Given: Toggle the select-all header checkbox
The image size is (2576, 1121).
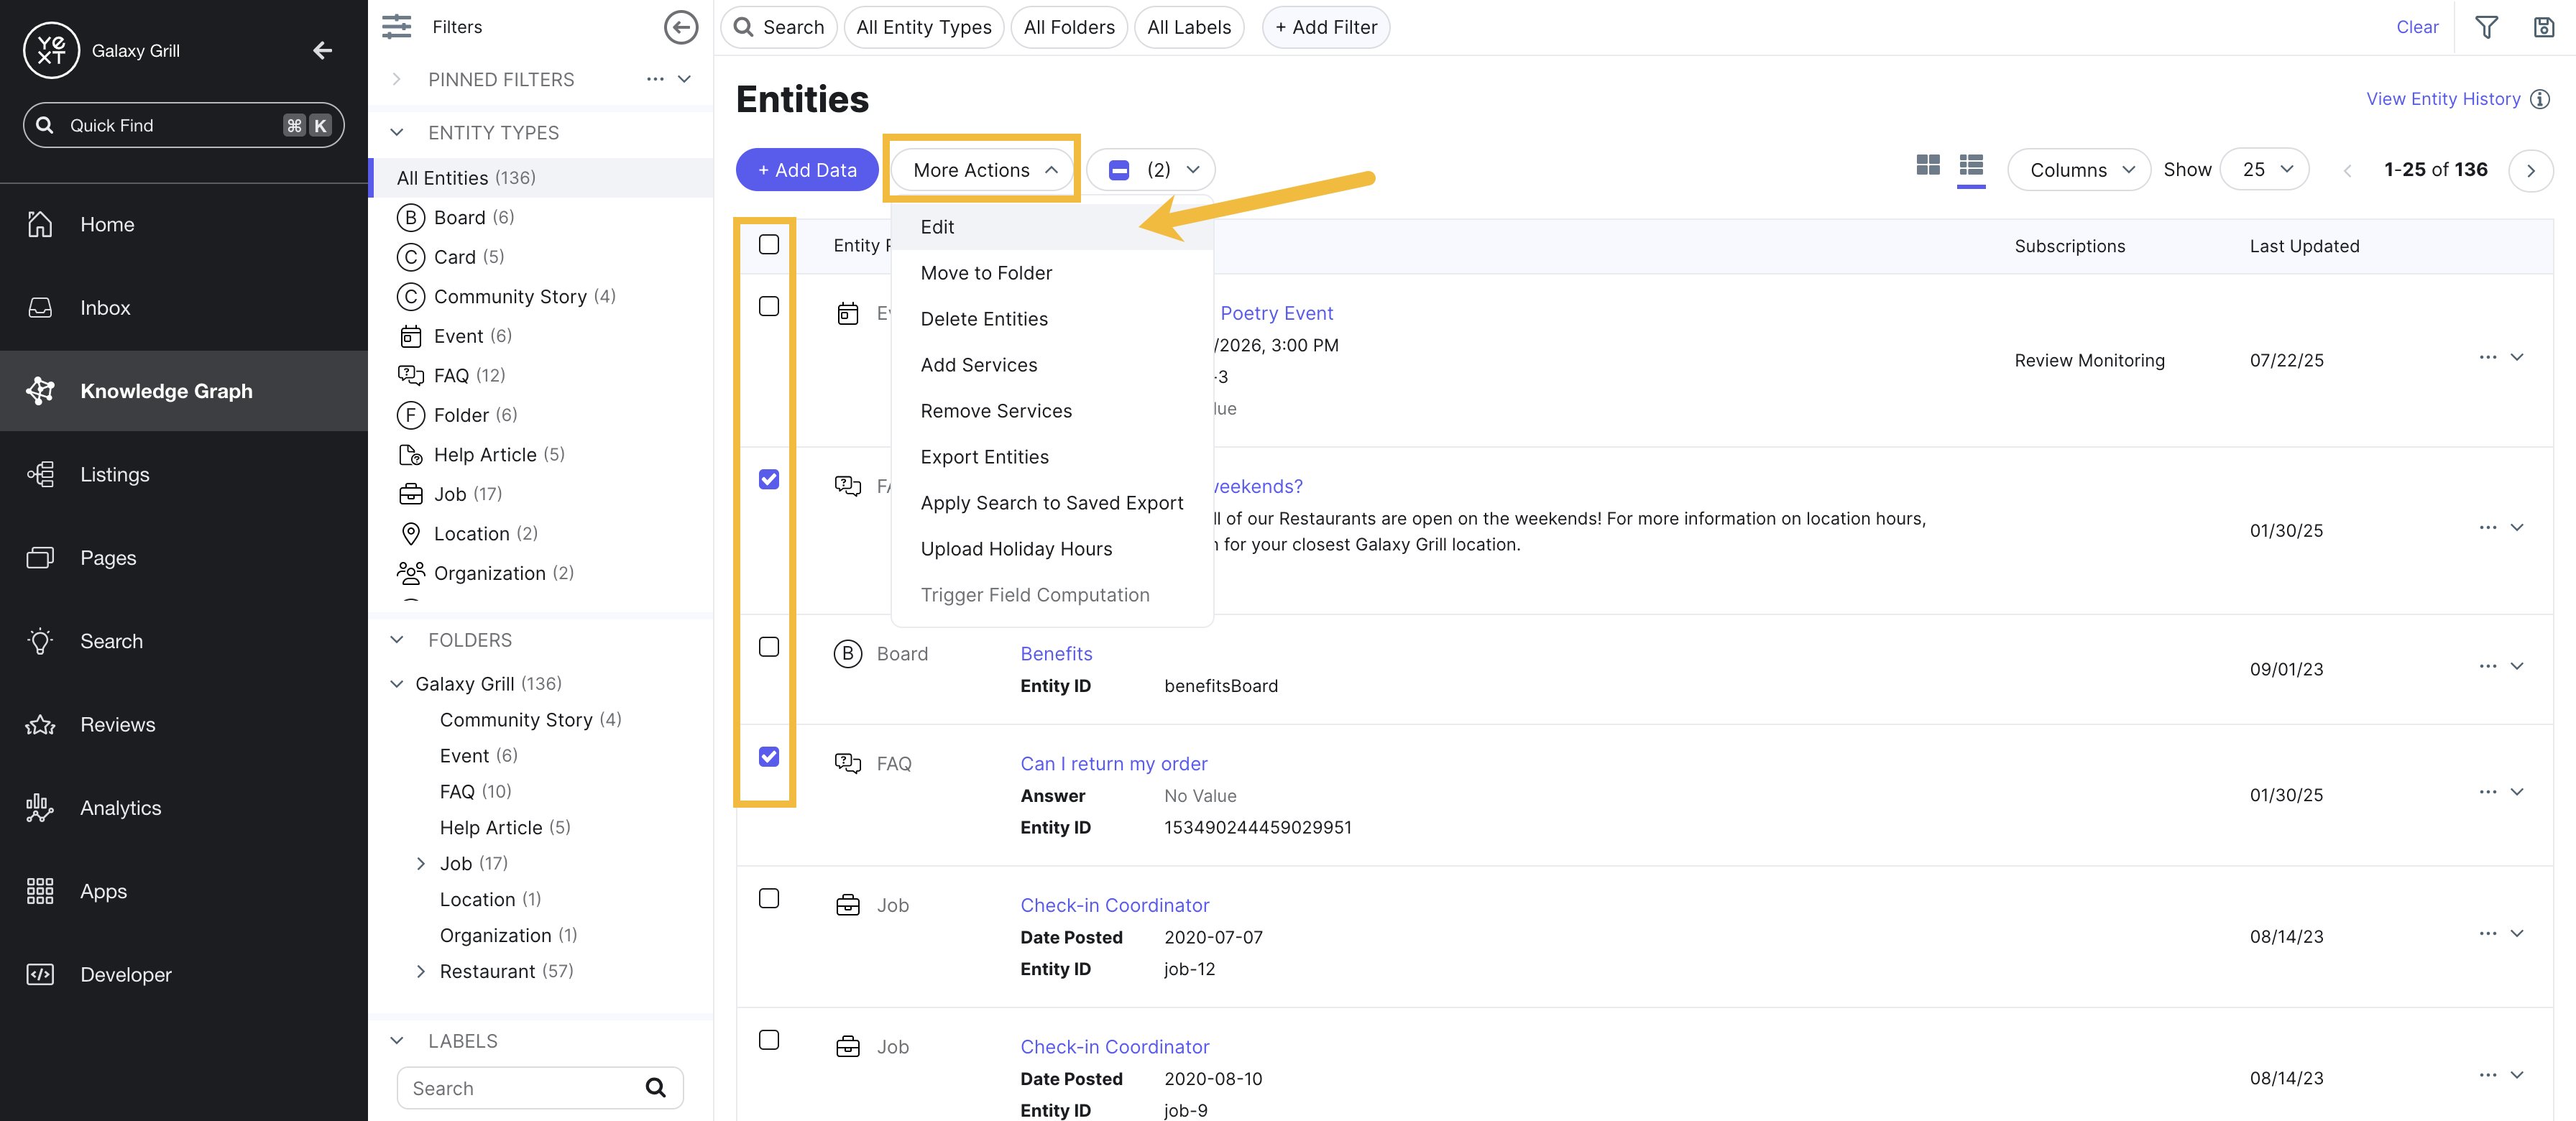Looking at the screenshot, I should (769, 245).
